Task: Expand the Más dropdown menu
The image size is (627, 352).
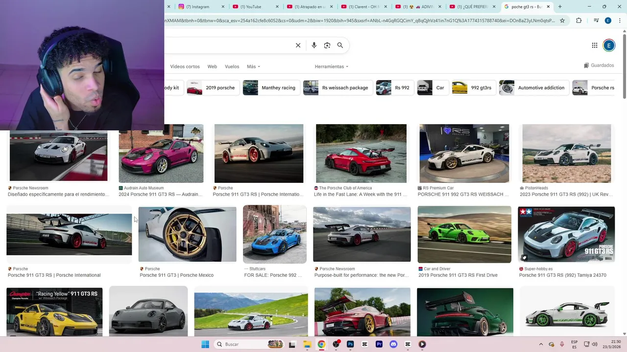Action: pos(253,66)
